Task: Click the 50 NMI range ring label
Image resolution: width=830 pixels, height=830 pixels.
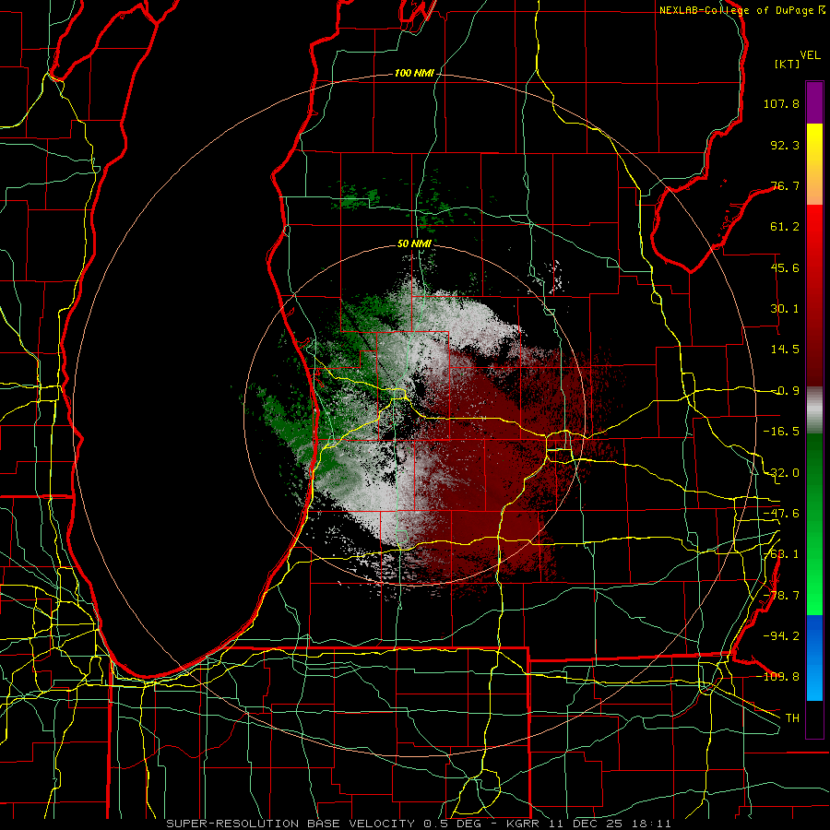Action: pos(414,244)
